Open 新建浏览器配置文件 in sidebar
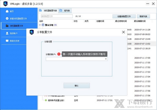 point(18,19)
